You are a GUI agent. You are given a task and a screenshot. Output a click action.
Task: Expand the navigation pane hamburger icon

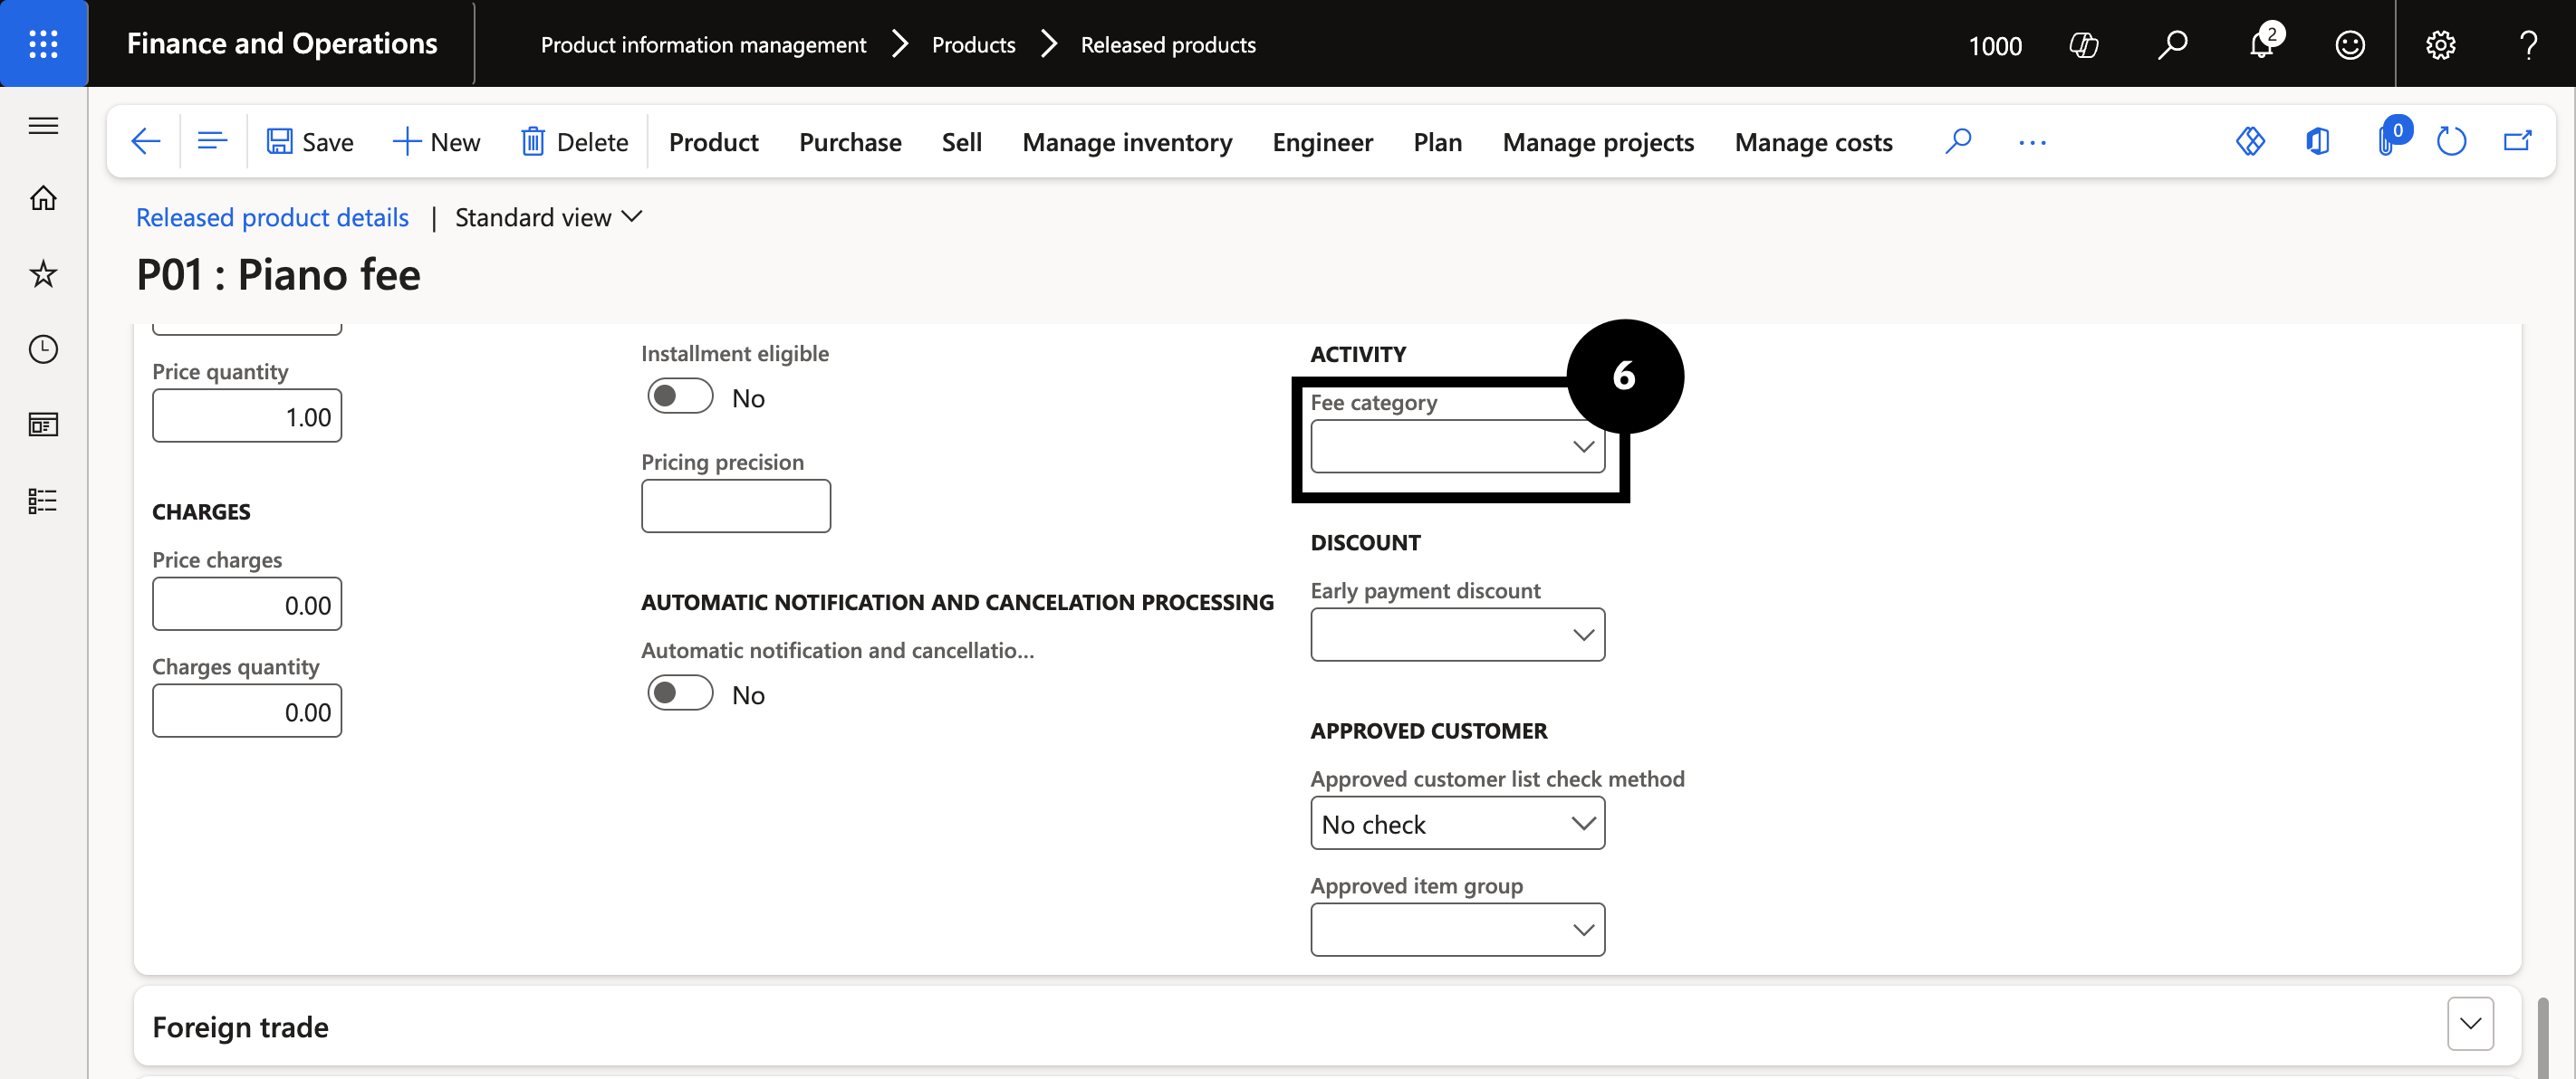click(43, 126)
